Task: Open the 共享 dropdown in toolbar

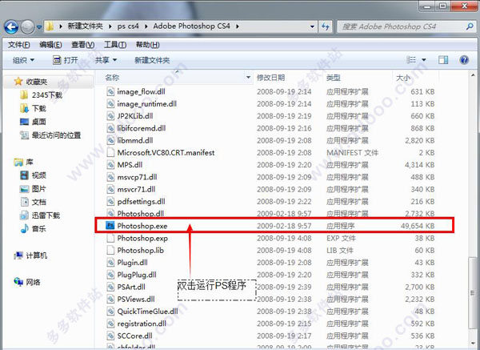Action: tap(106, 60)
